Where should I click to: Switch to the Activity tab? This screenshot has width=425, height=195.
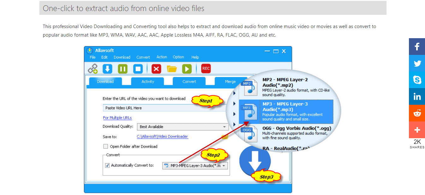click(148, 81)
